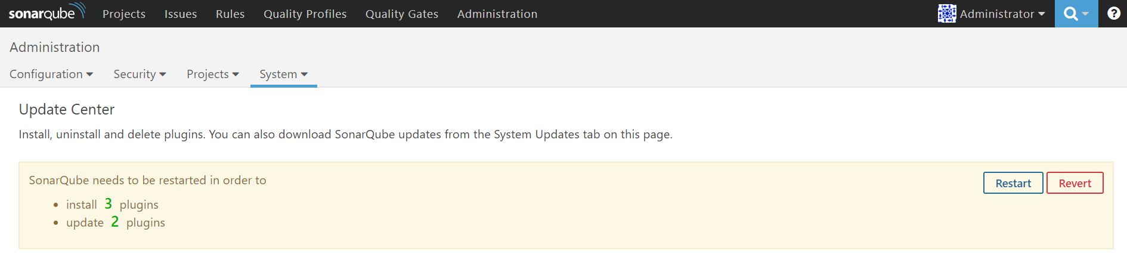Image resolution: width=1127 pixels, height=257 pixels.
Task: Open the Projects submenu under Administration
Action: tap(213, 74)
